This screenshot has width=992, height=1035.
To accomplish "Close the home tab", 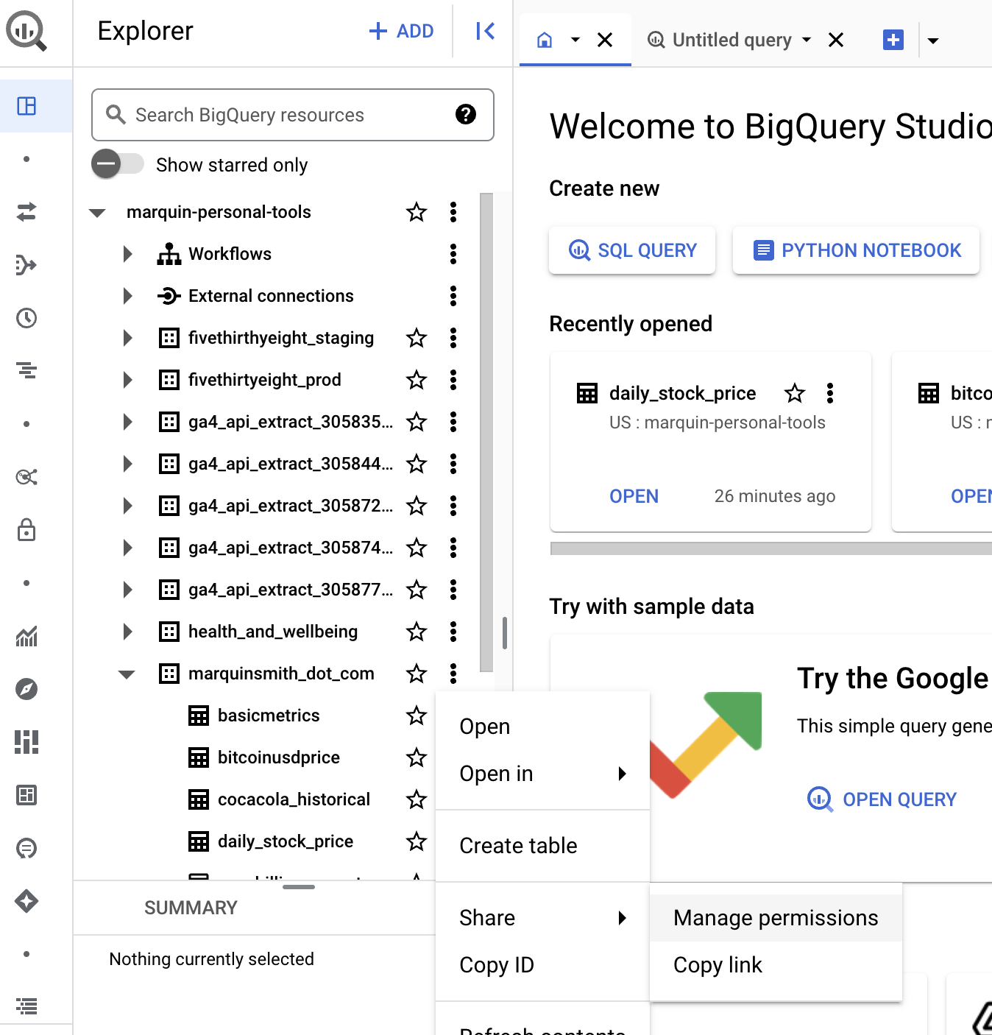I will click(x=605, y=40).
